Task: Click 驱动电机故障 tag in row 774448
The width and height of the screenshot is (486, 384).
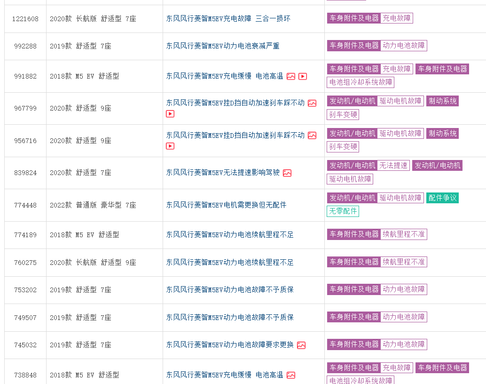Action: 400,198
